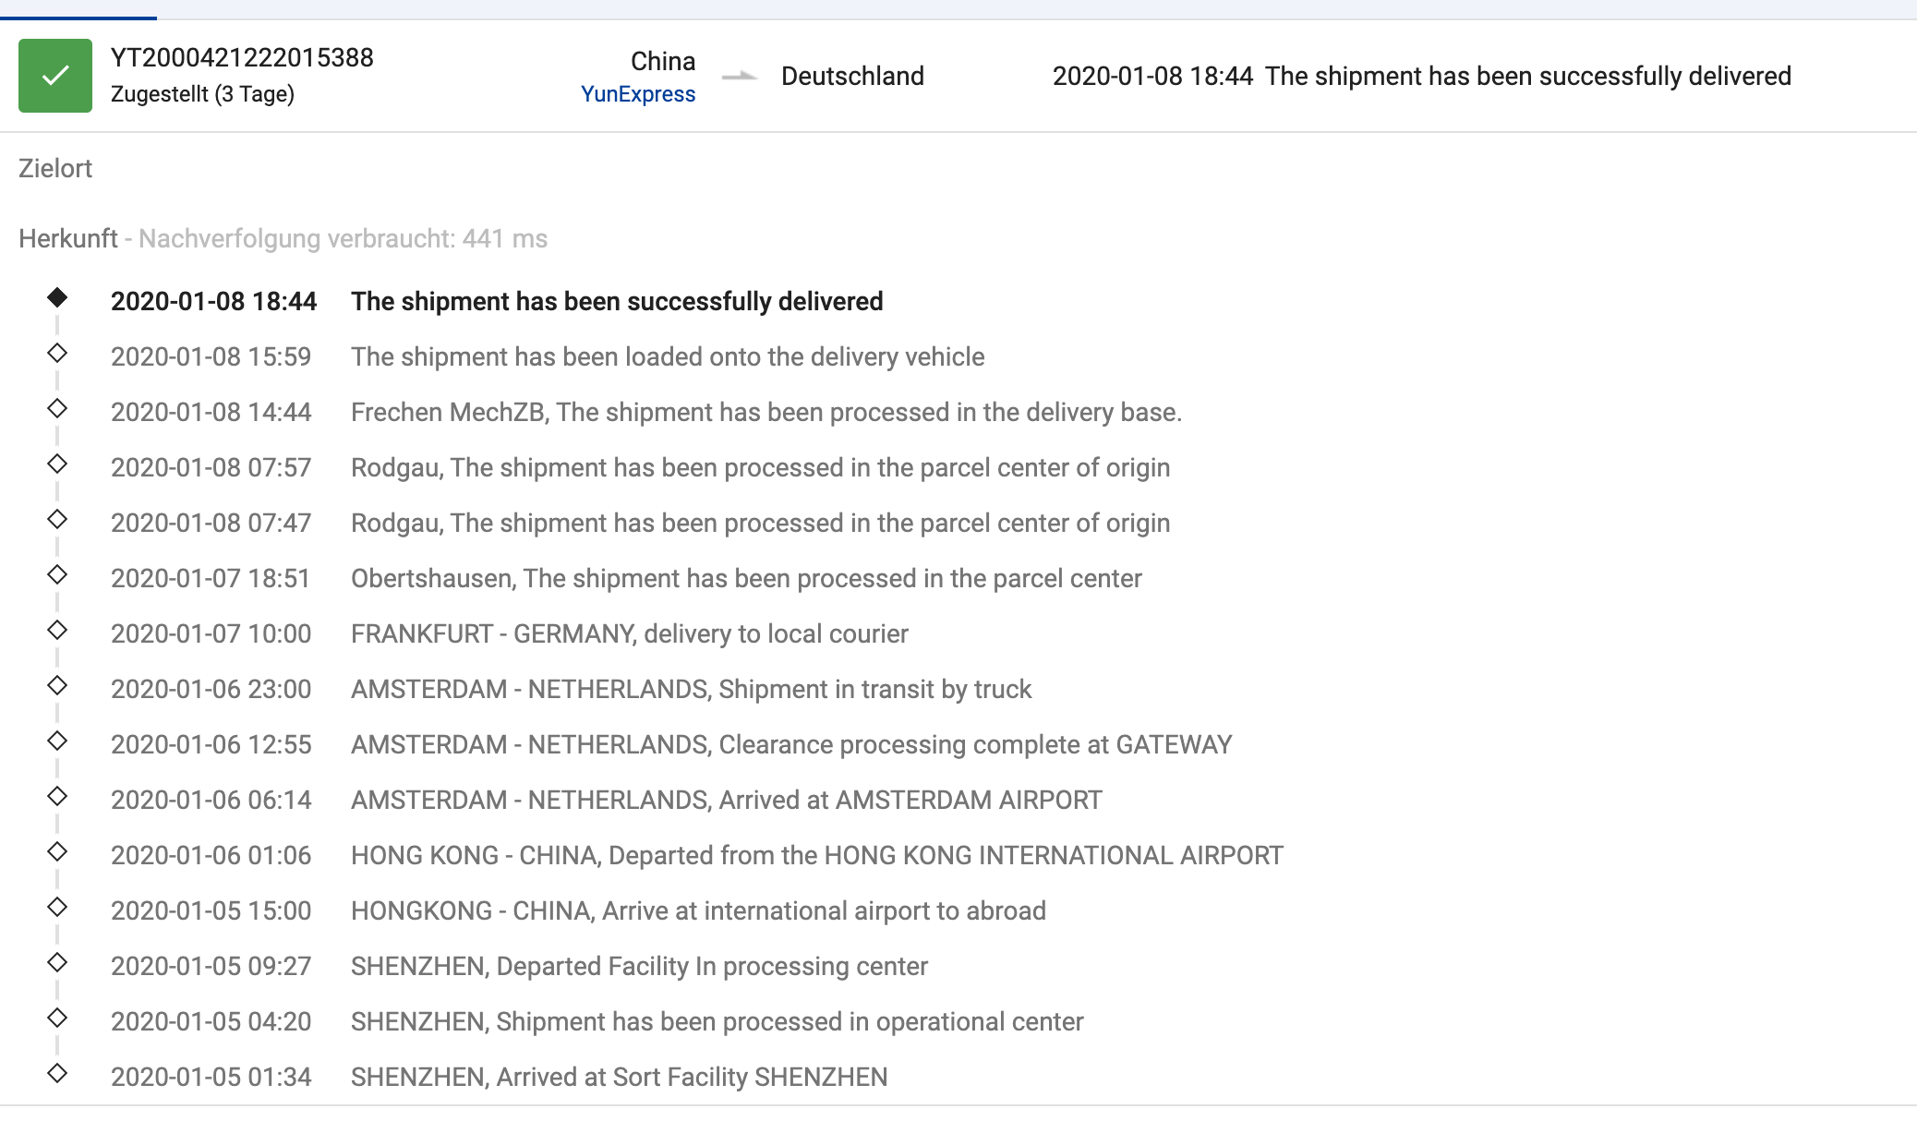Expand the Zielort section
Viewport: 1917px width, 1121px height.
click(55, 168)
